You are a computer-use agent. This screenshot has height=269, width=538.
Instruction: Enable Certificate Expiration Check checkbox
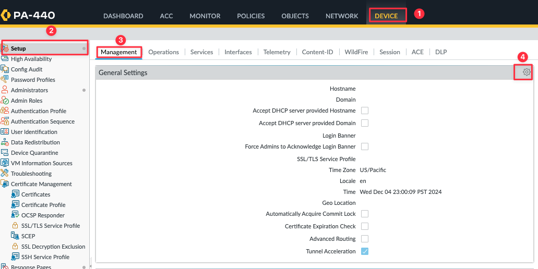(365, 226)
